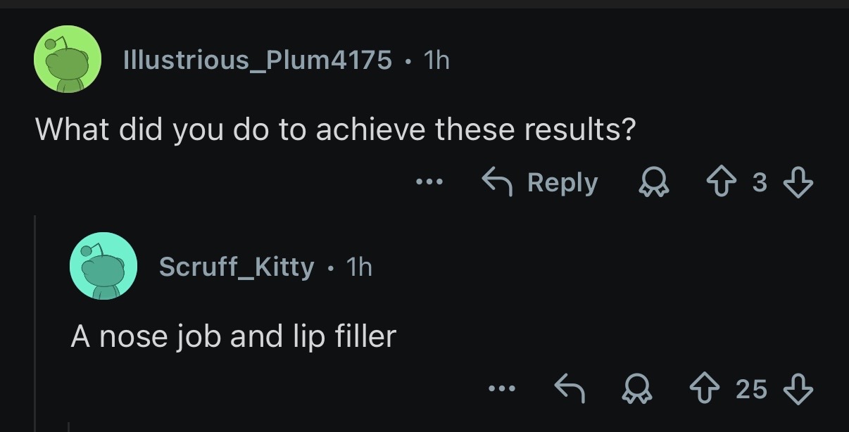Downvote the Scruff_Kitty reply

[798, 388]
